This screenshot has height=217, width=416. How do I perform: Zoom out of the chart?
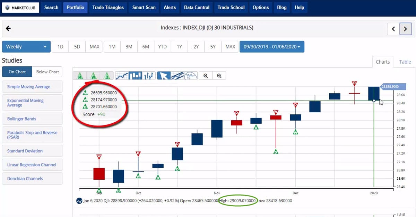point(219,76)
